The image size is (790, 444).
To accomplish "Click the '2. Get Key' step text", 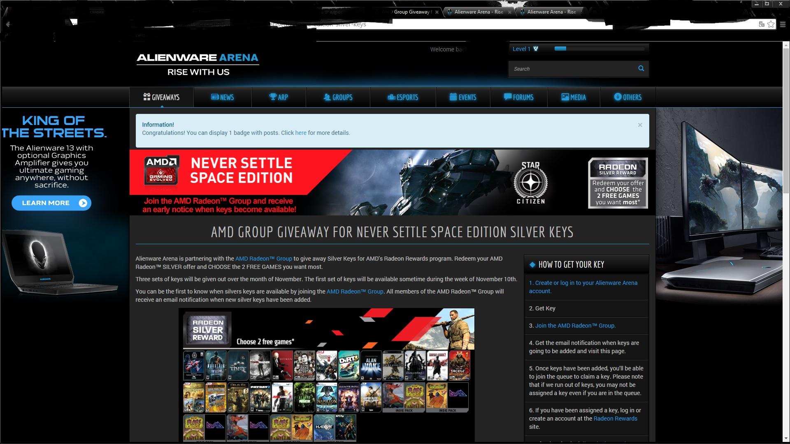I will [x=542, y=308].
